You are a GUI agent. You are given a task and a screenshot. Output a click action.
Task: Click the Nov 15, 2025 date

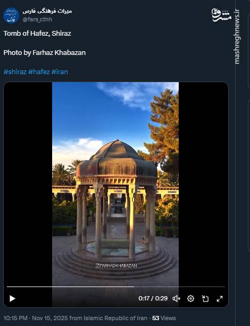(x=50, y=318)
